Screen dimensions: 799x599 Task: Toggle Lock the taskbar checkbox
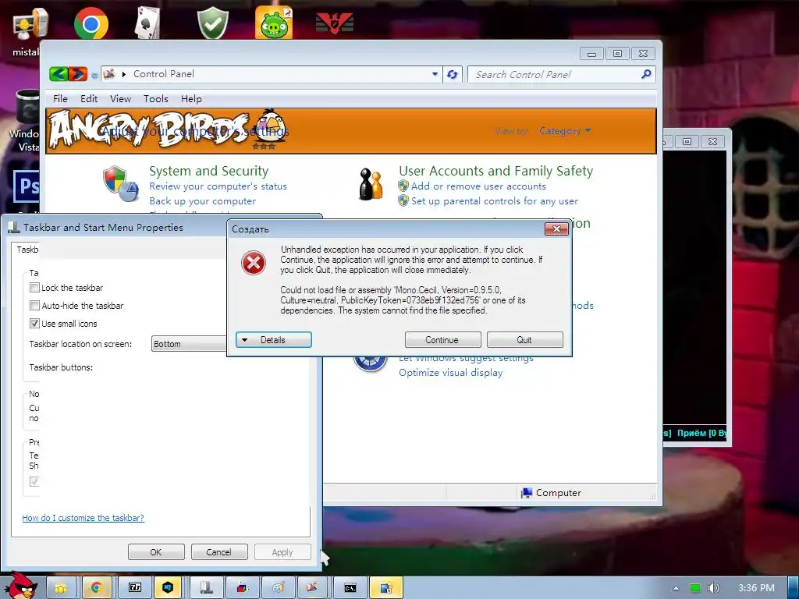[34, 287]
